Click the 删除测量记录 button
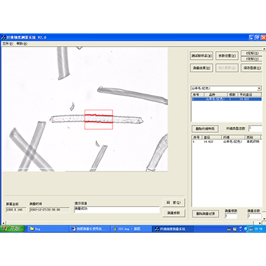The image size is (266, 266). click(205, 213)
